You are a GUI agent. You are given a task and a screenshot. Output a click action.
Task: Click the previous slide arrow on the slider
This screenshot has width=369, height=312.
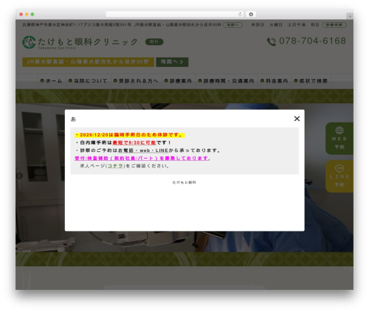point(19,176)
